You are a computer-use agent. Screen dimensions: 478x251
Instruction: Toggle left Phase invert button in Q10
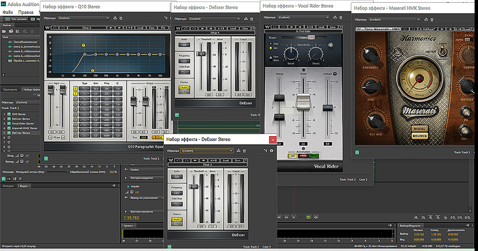point(50,137)
